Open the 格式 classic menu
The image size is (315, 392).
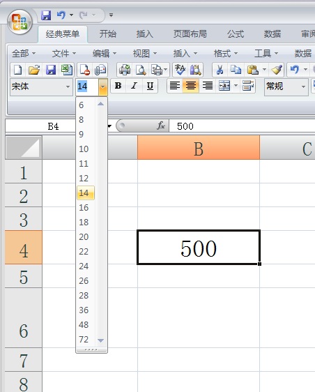coord(226,53)
